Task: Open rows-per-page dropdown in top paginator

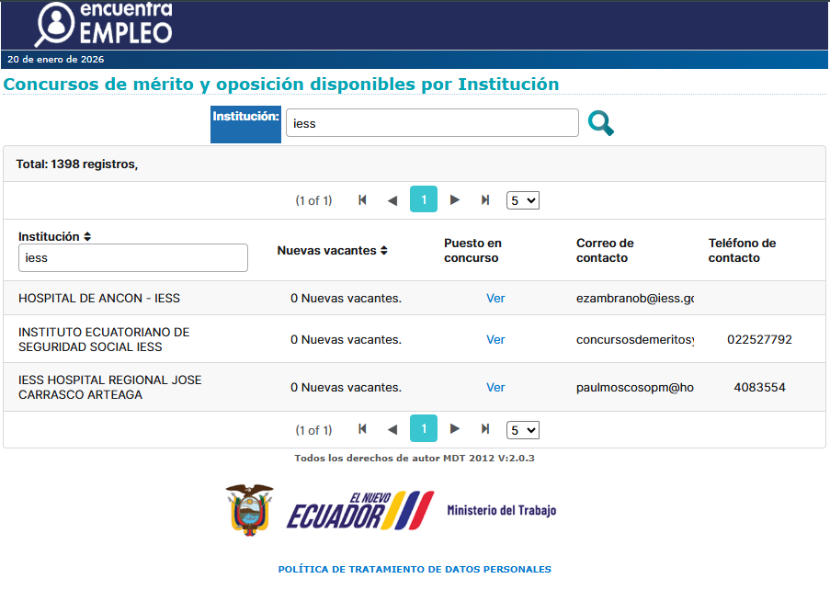Action: (523, 200)
